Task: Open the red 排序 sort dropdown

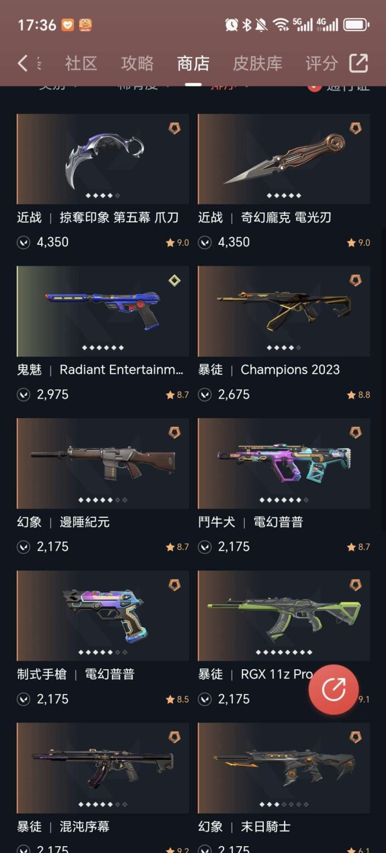Action: click(230, 86)
